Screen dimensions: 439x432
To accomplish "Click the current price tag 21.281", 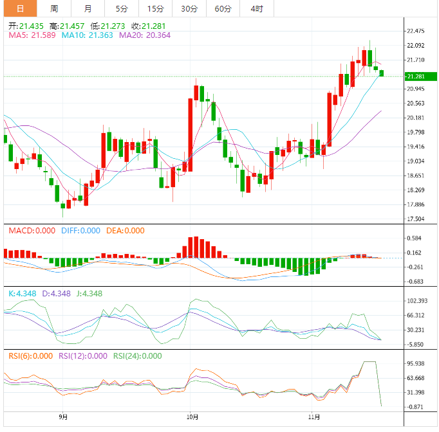I will (x=416, y=76).
